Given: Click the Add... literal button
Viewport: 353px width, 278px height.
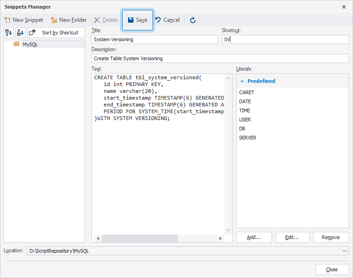Looking at the screenshot, I should (x=254, y=237).
